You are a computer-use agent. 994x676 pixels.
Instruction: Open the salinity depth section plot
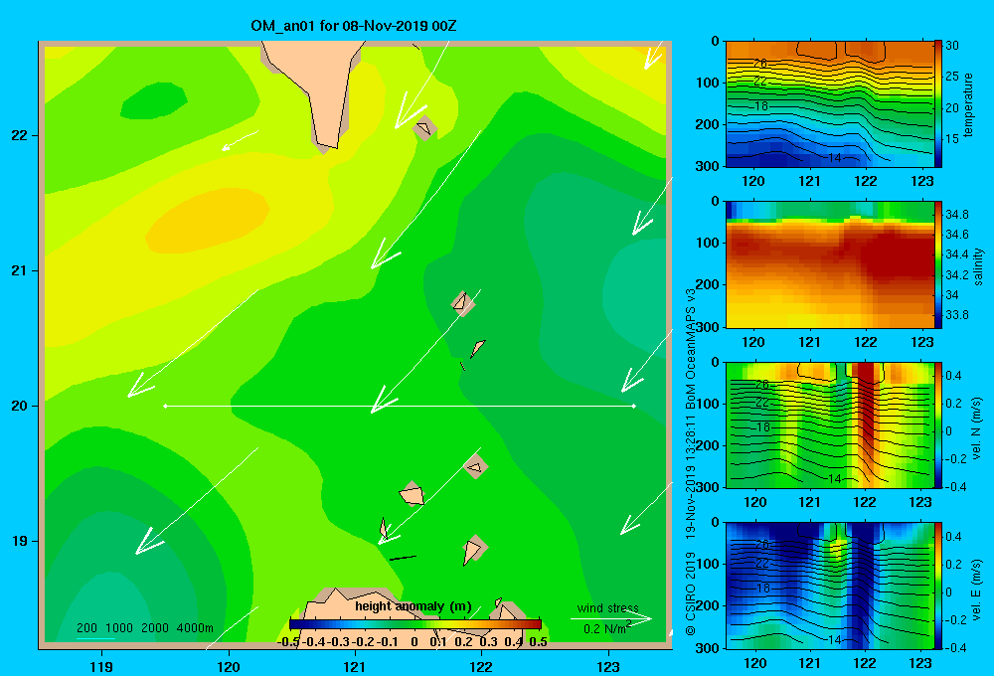click(829, 264)
